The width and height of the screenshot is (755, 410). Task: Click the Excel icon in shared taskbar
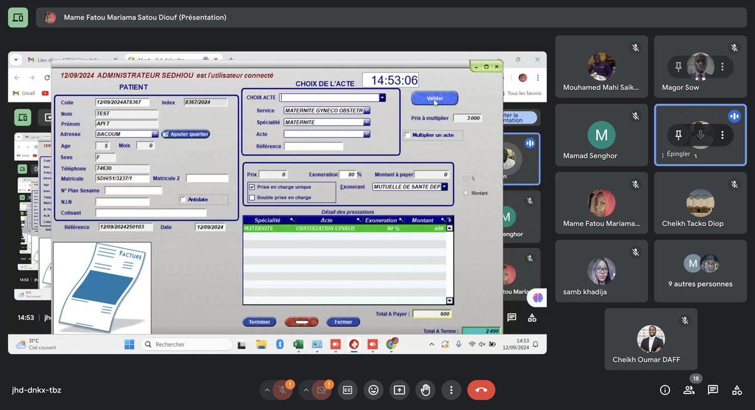click(x=298, y=345)
